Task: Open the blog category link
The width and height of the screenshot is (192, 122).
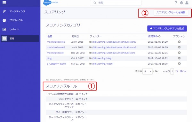Action: (49, 58)
